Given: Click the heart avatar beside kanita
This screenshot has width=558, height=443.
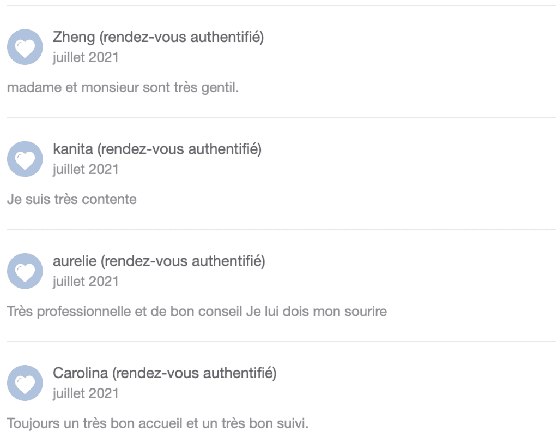Looking at the screenshot, I should click(x=25, y=159).
